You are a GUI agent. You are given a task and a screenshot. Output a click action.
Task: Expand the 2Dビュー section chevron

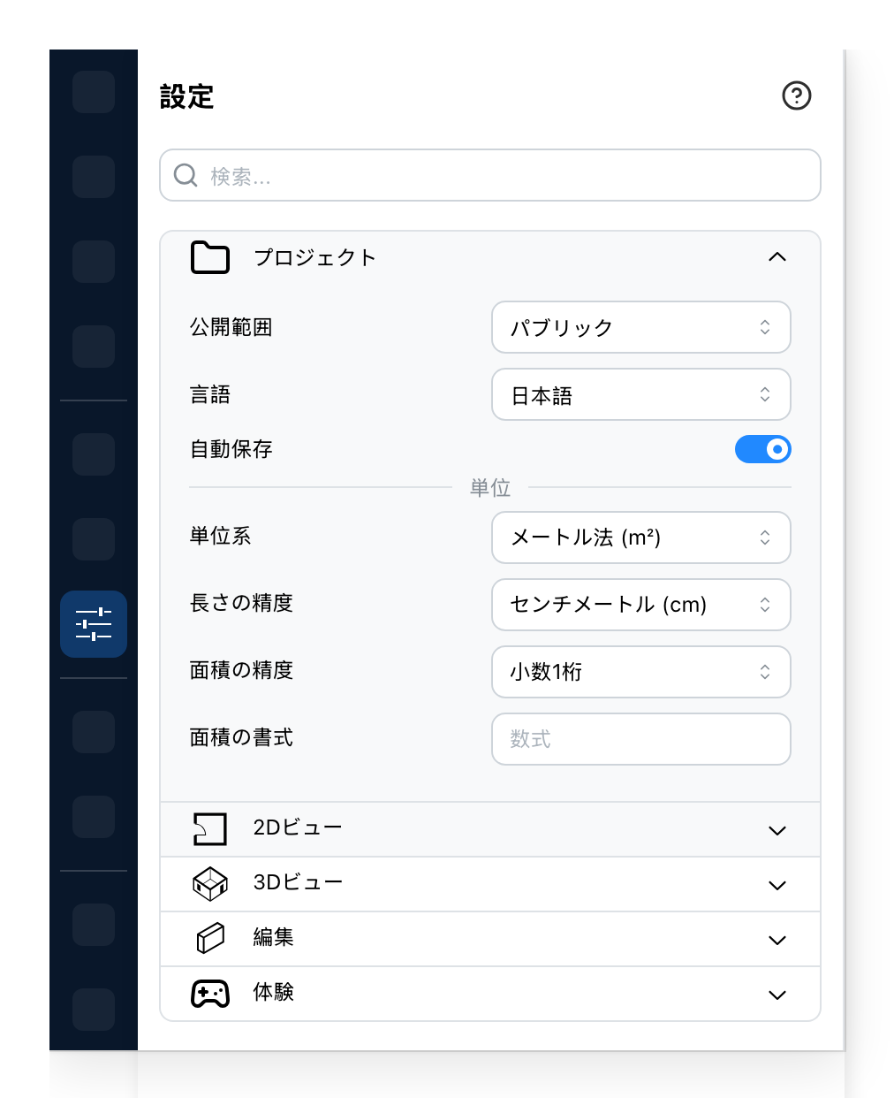777,830
